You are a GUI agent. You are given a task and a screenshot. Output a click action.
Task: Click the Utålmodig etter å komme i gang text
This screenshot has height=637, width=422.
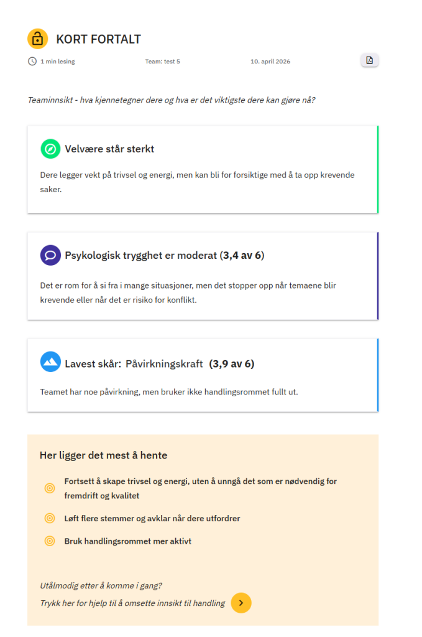pyautogui.click(x=101, y=585)
